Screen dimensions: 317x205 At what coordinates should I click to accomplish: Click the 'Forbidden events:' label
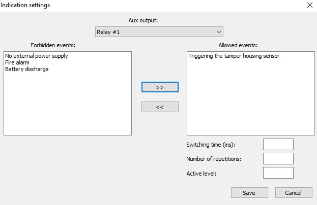(x=53, y=45)
